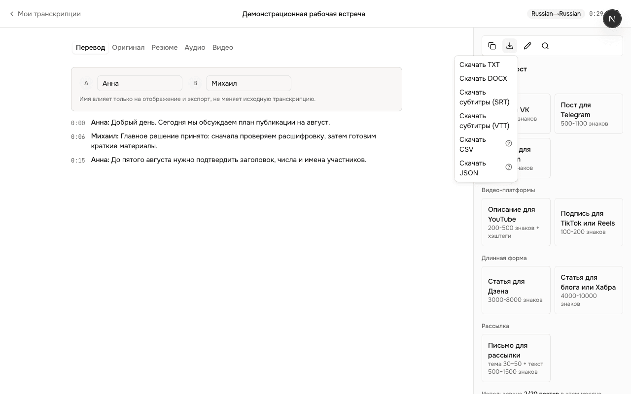631x394 pixels.
Task: Click Подпись для TikTok или Reels card
Action: tap(589, 222)
